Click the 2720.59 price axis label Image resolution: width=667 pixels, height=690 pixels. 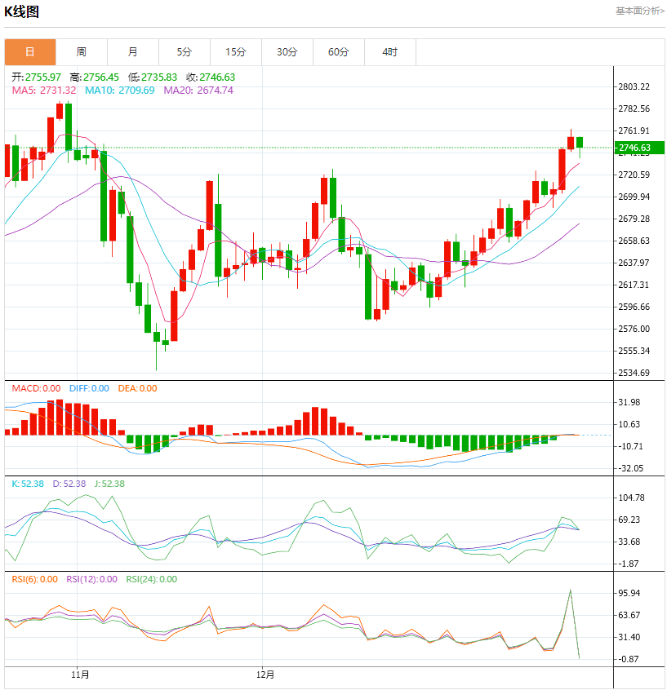pyautogui.click(x=634, y=175)
